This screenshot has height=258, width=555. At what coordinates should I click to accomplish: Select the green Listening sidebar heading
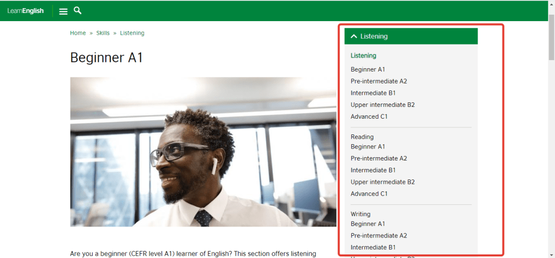click(363, 55)
